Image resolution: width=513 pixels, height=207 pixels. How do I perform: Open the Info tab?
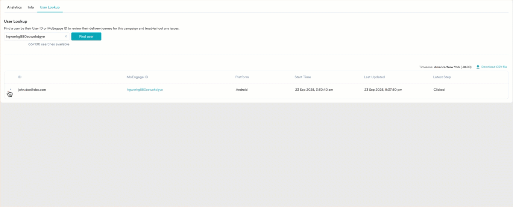coord(31,7)
